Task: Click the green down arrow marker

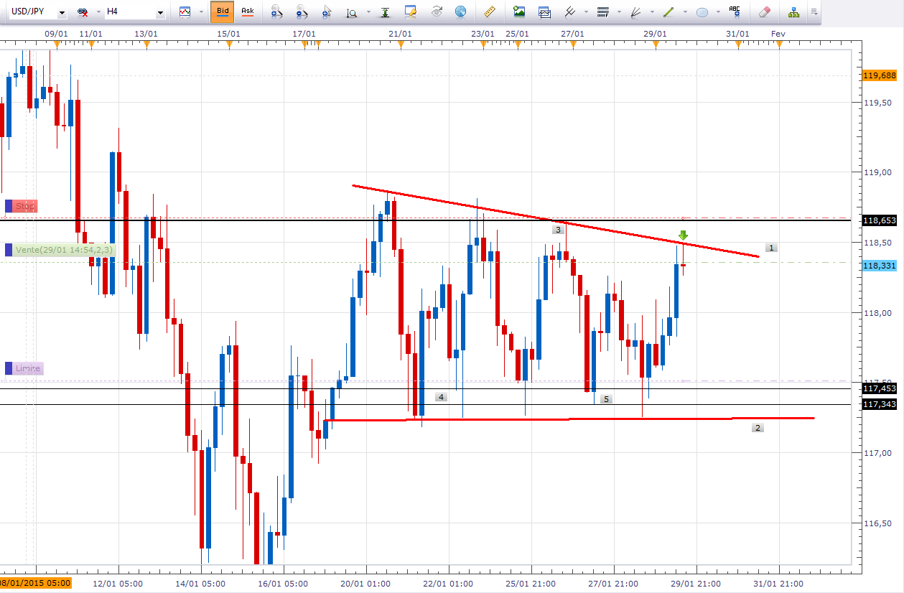Action: point(684,235)
